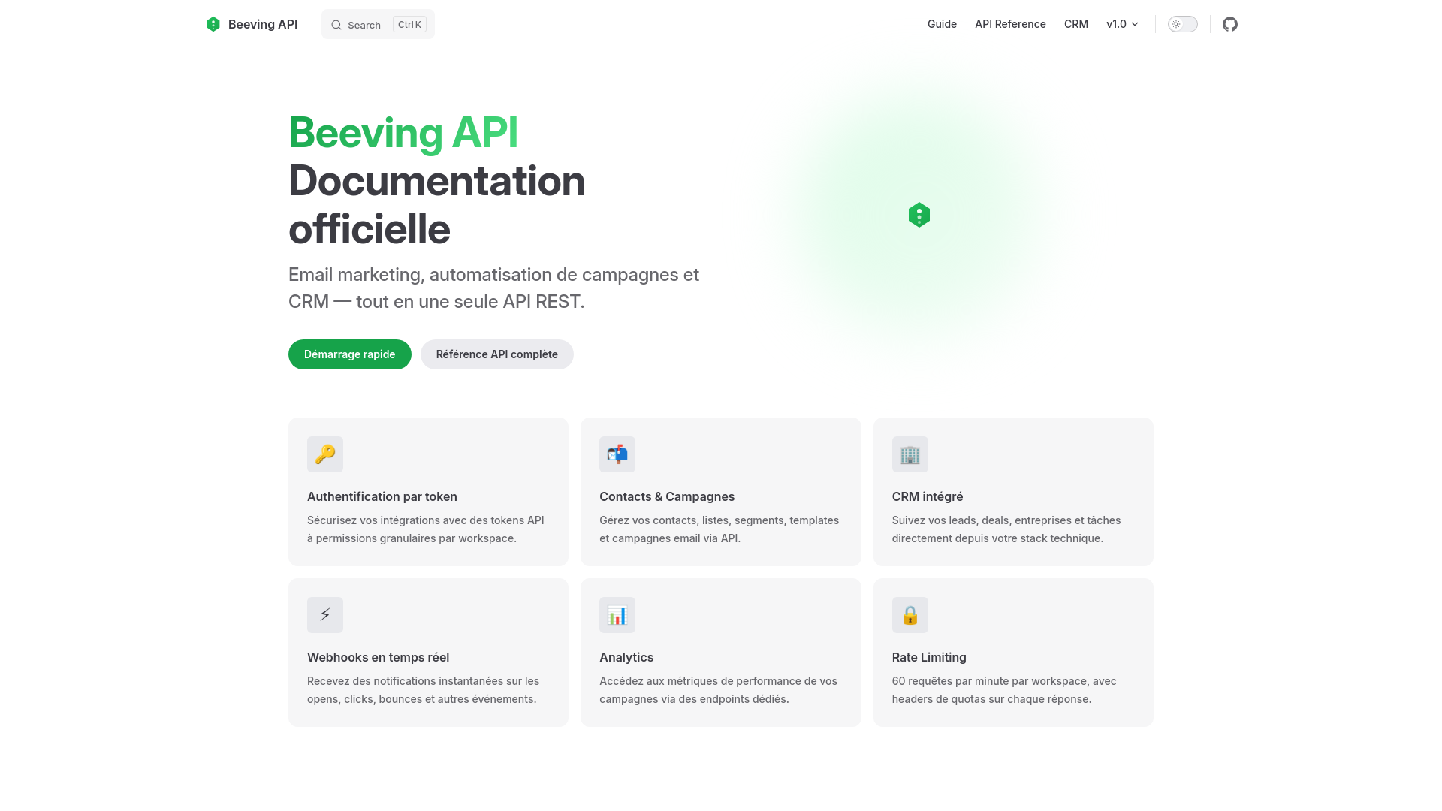This screenshot has height=811, width=1442.
Task: Click the bar chart icon on Analytics
Action: pos(617,615)
